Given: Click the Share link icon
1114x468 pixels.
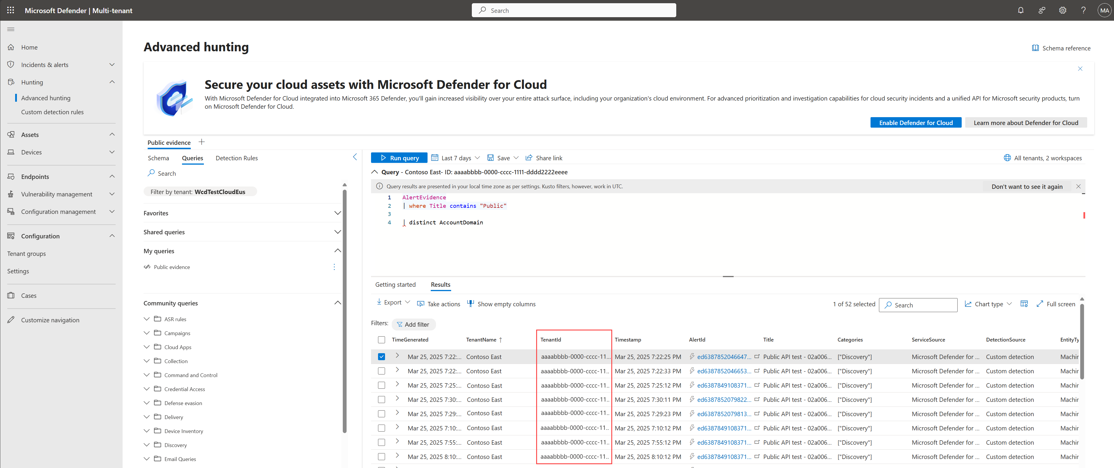Looking at the screenshot, I should [528, 158].
